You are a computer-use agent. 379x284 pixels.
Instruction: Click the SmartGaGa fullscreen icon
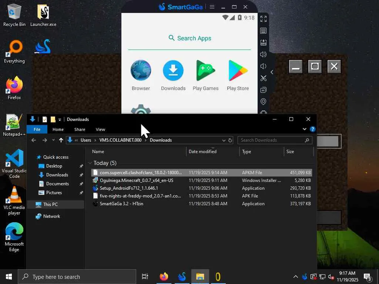(263, 19)
